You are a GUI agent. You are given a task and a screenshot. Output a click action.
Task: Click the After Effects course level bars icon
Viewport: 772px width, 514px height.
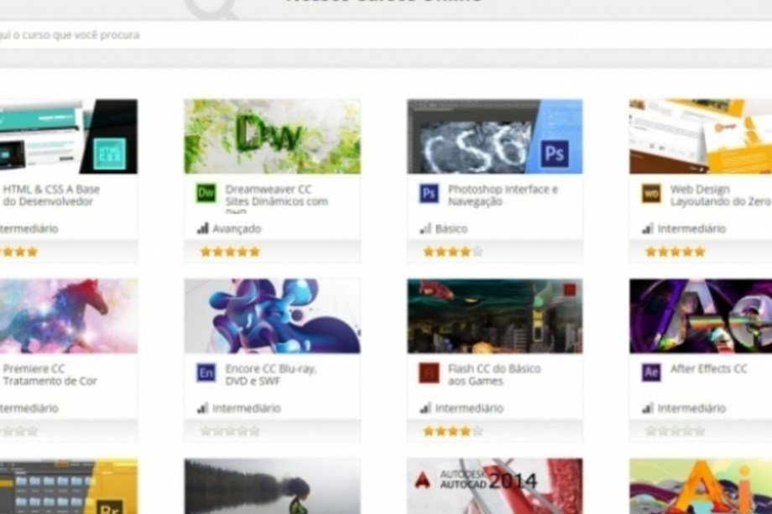point(648,408)
